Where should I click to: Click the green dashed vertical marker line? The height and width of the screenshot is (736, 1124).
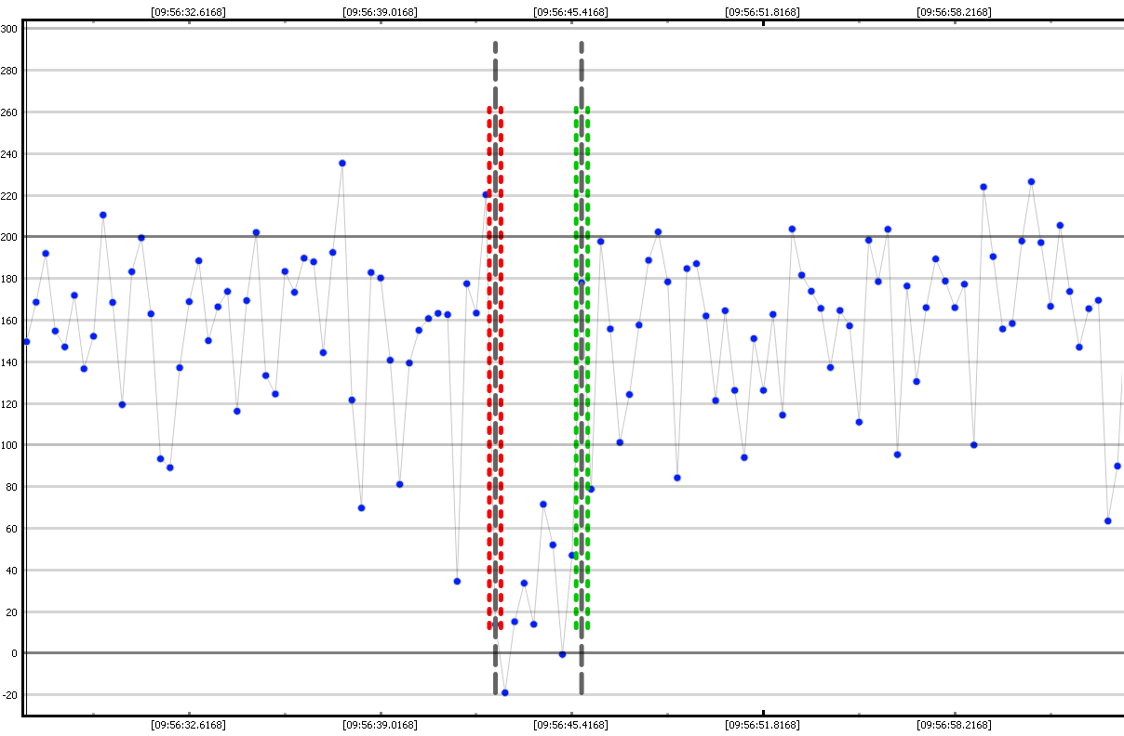coord(582,369)
